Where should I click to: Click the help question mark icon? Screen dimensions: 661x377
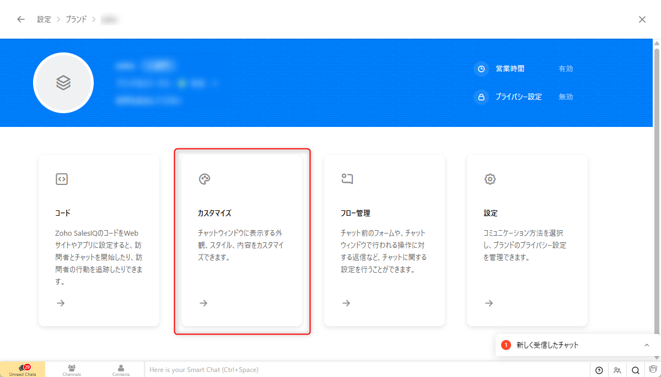coord(599,370)
